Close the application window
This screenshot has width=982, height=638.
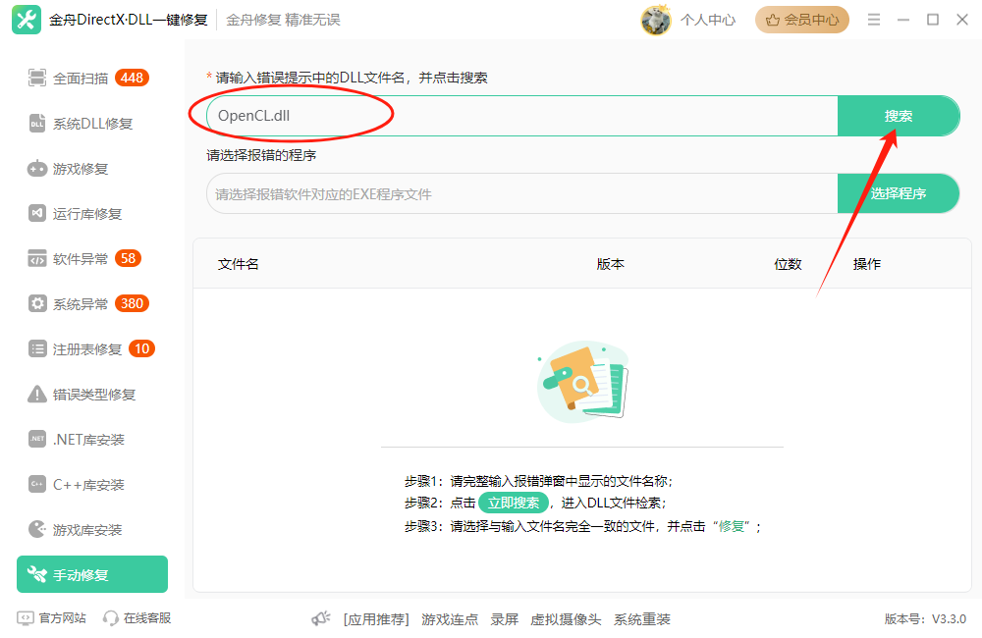coord(962,20)
